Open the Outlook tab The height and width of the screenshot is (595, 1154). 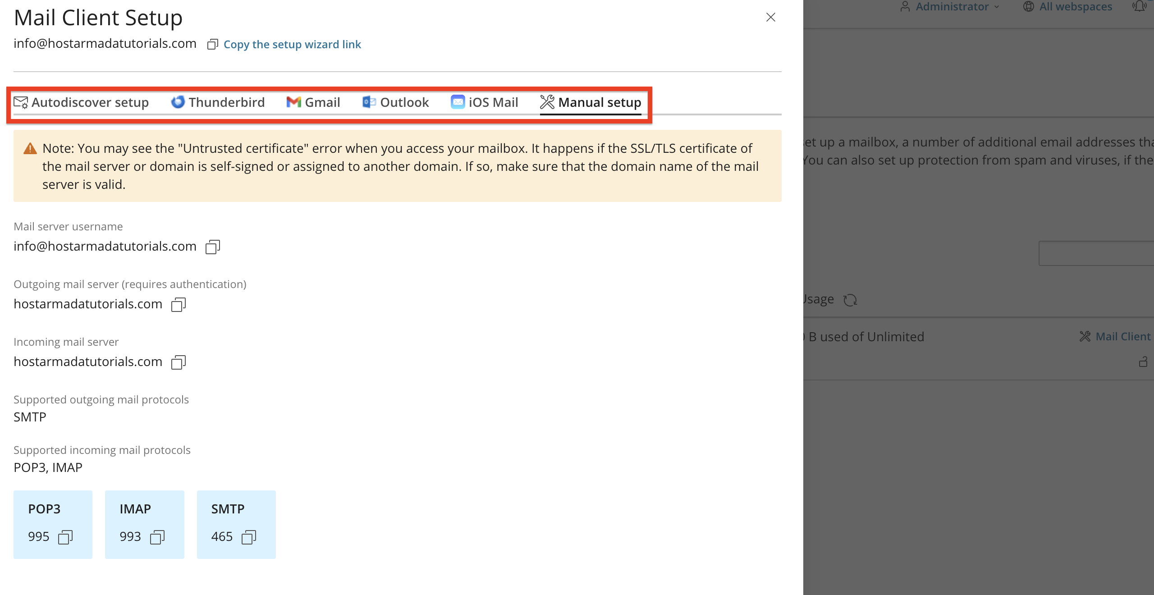[x=395, y=102]
